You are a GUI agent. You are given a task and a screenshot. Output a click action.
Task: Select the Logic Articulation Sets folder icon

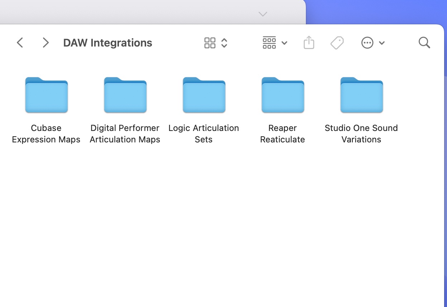pyautogui.click(x=204, y=95)
